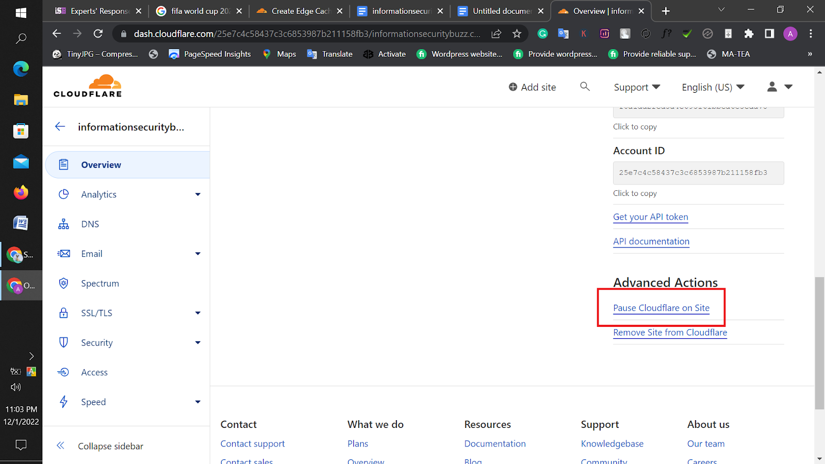Image resolution: width=825 pixels, height=464 pixels.
Task: Click the page vertical scrollbar thumb
Action: point(819,343)
